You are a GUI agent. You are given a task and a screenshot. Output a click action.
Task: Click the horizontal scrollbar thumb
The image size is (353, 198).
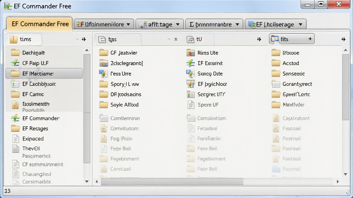click(172, 181)
